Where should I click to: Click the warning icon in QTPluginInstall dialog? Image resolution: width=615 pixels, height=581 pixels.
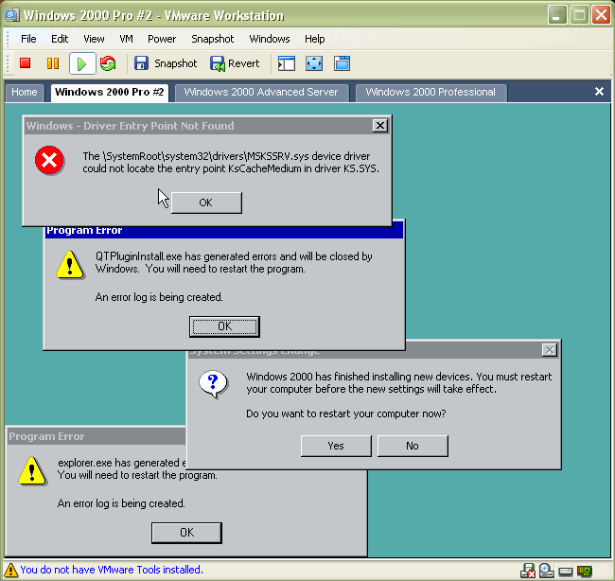pos(69,264)
